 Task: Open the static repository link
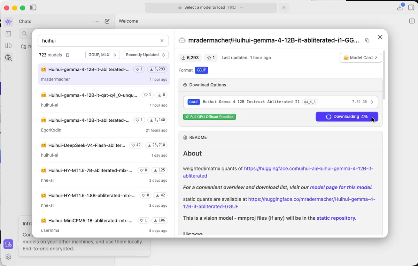pyautogui.click(x=336, y=218)
